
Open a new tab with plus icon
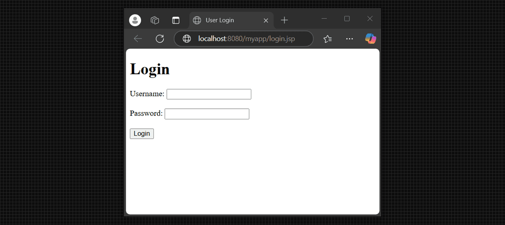coord(284,20)
